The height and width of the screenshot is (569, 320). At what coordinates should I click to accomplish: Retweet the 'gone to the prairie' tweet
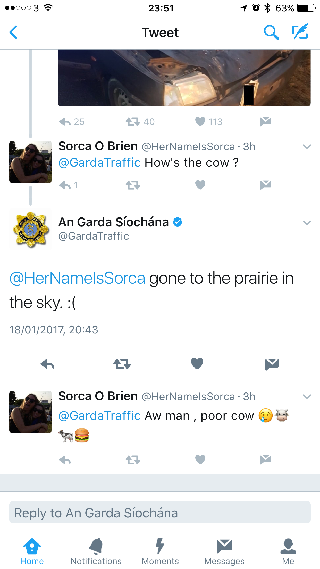click(122, 364)
